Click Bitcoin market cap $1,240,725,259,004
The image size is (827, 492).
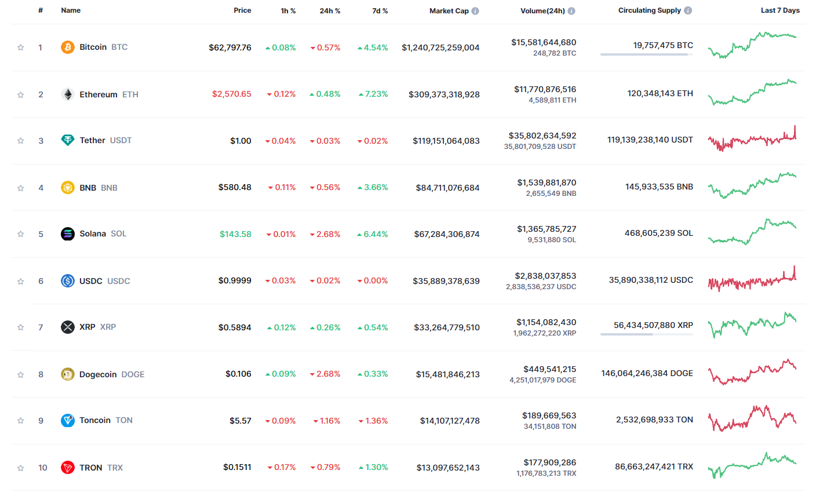coord(440,48)
